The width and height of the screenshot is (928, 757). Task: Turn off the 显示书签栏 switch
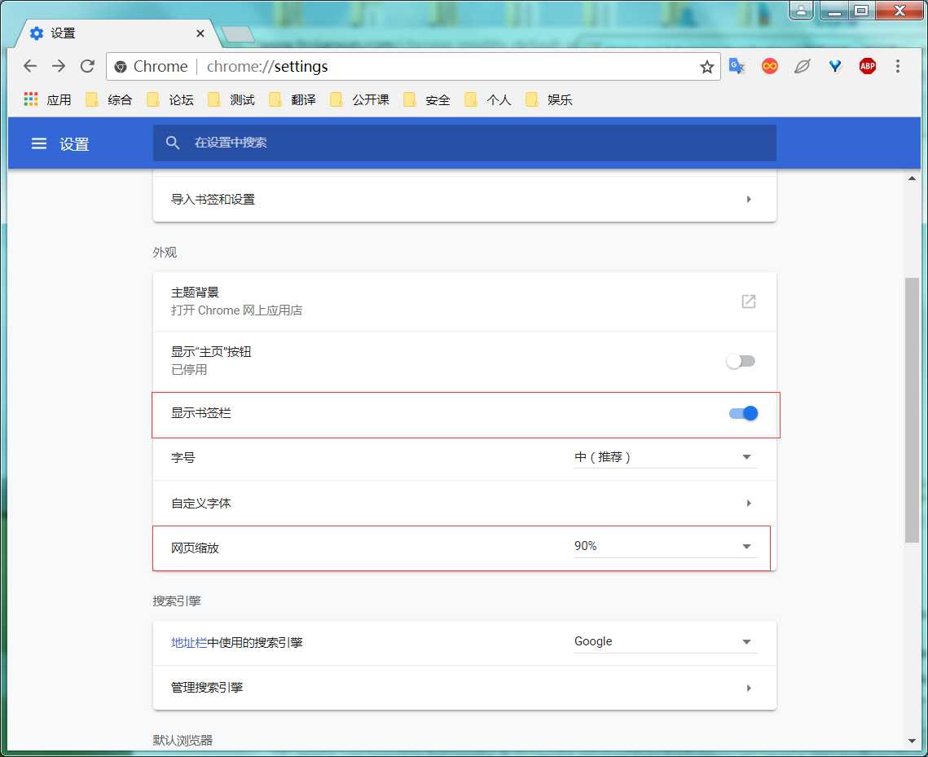click(743, 413)
